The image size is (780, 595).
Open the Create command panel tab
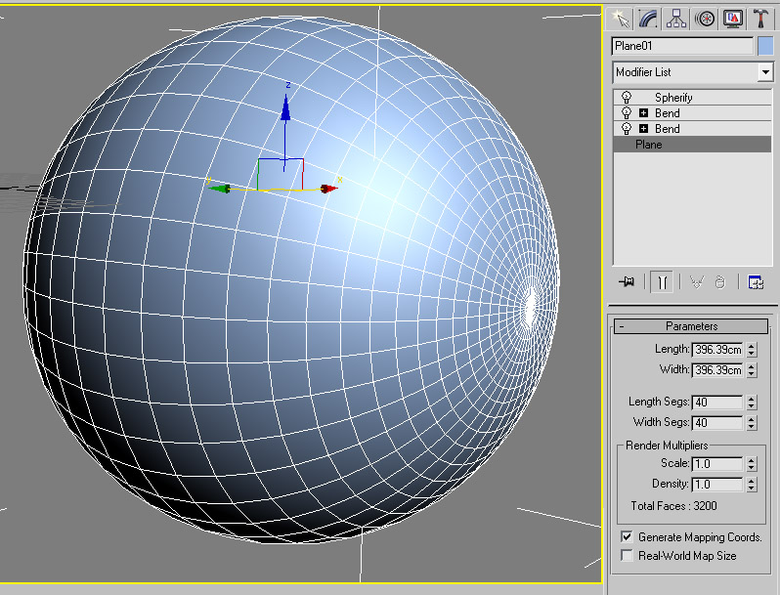620,19
